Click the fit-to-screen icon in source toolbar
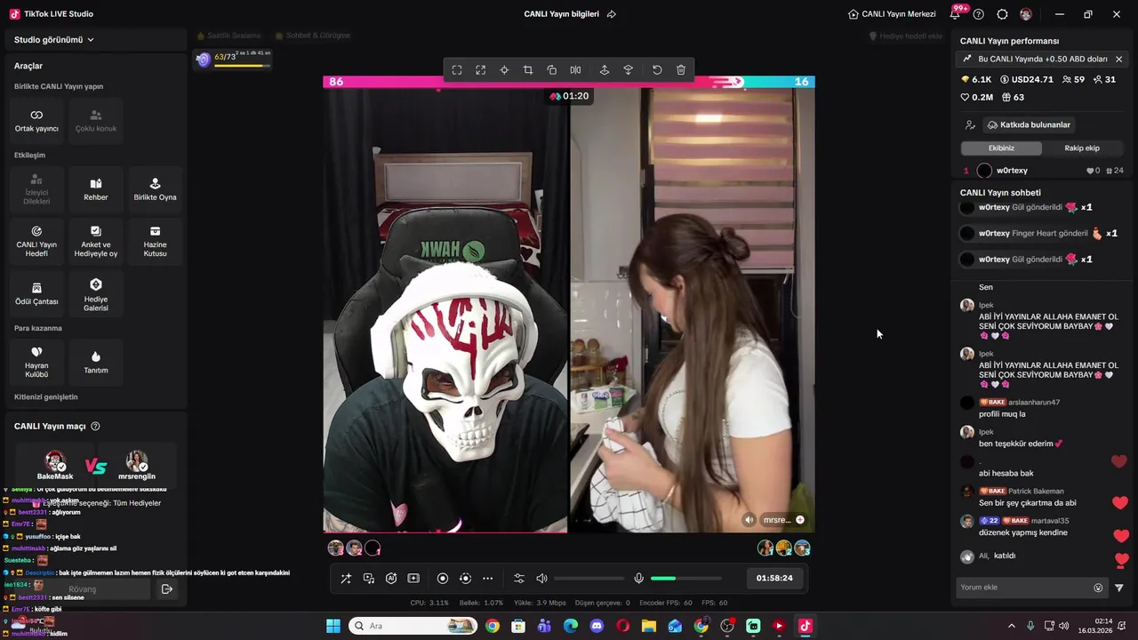This screenshot has width=1138, height=640. [x=457, y=70]
